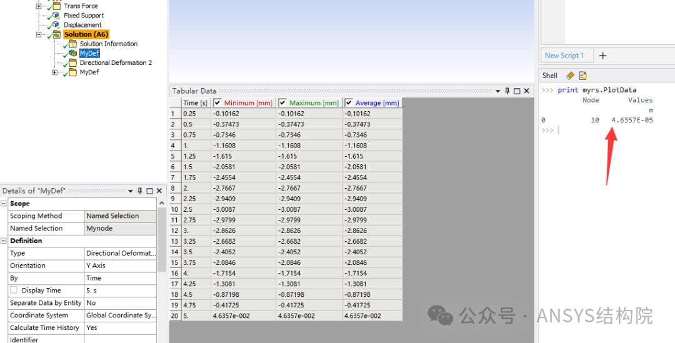Uncheck the Average [mm] column checkbox
Image resolution: width=675 pixels, height=343 pixels.
(349, 103)
